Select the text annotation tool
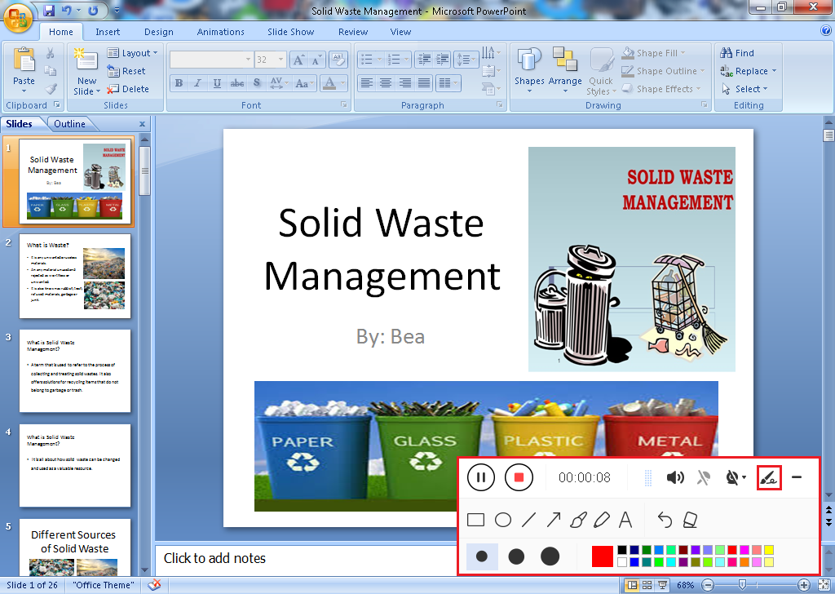The width and height of the screenshot is (835, 594). click(x=625, y=520)
